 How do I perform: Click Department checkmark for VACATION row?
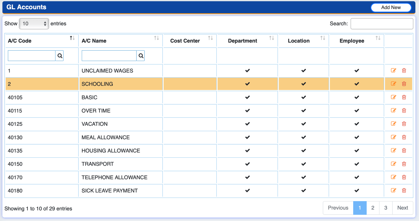(247, 124)
